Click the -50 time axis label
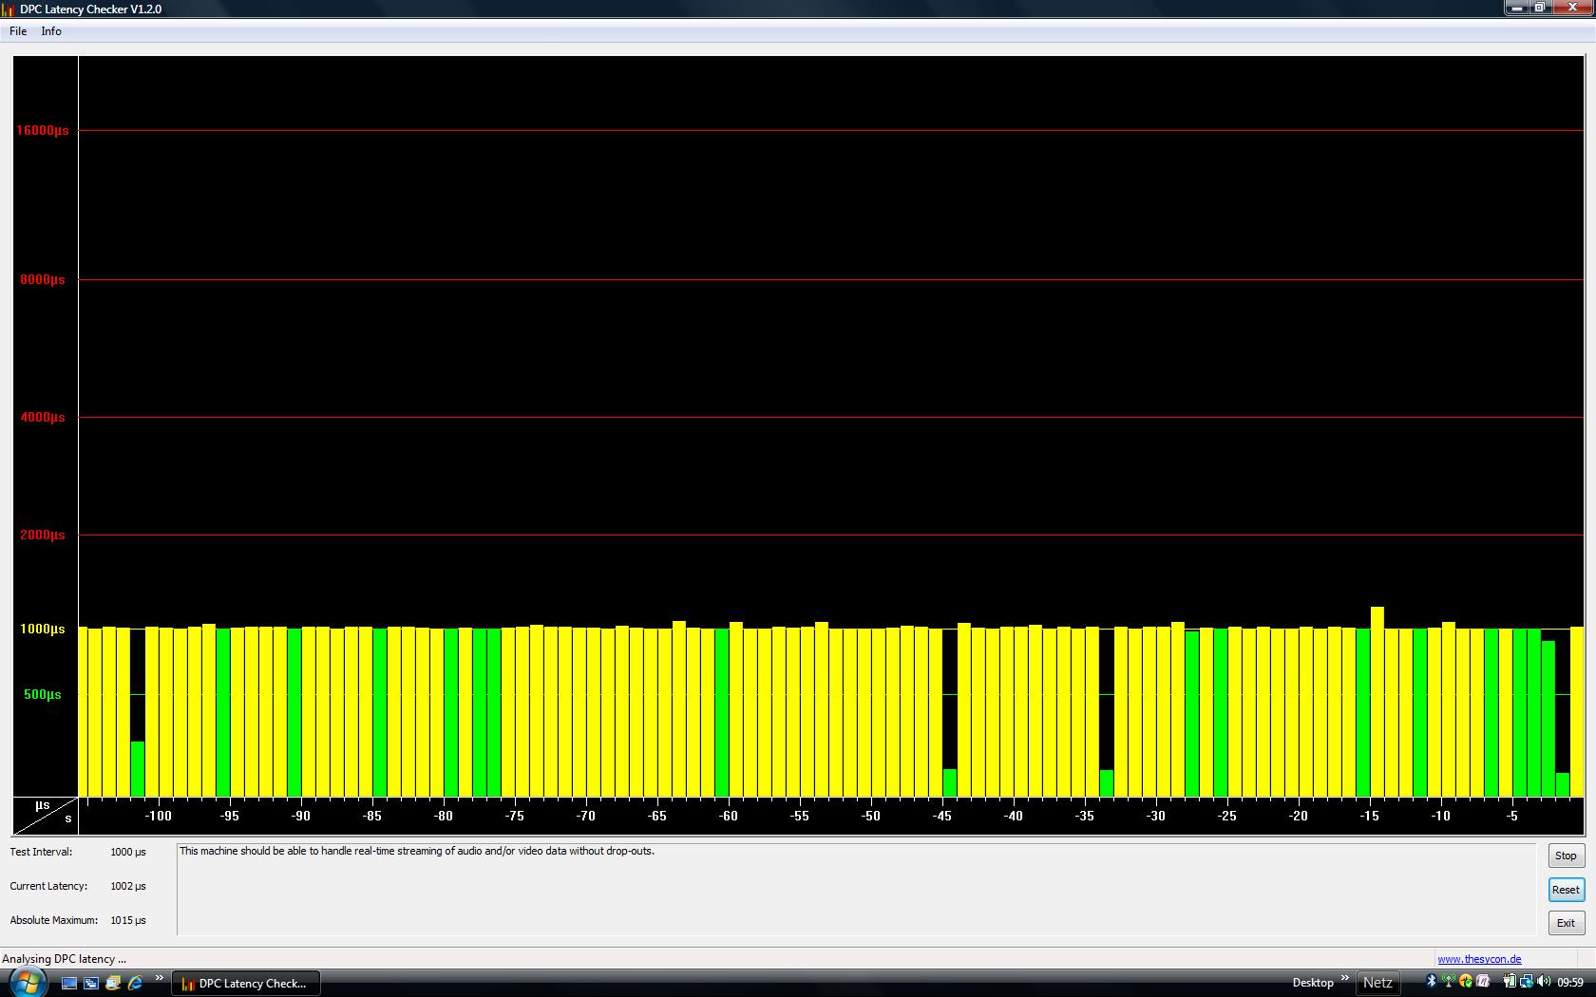This screenshot has height=997, width=1596. [871, 816]
